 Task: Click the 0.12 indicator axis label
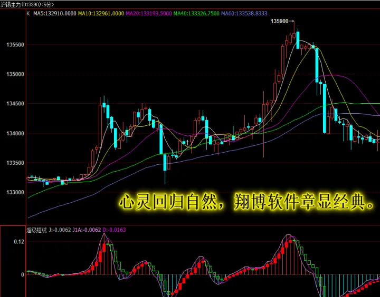(19, 242)
